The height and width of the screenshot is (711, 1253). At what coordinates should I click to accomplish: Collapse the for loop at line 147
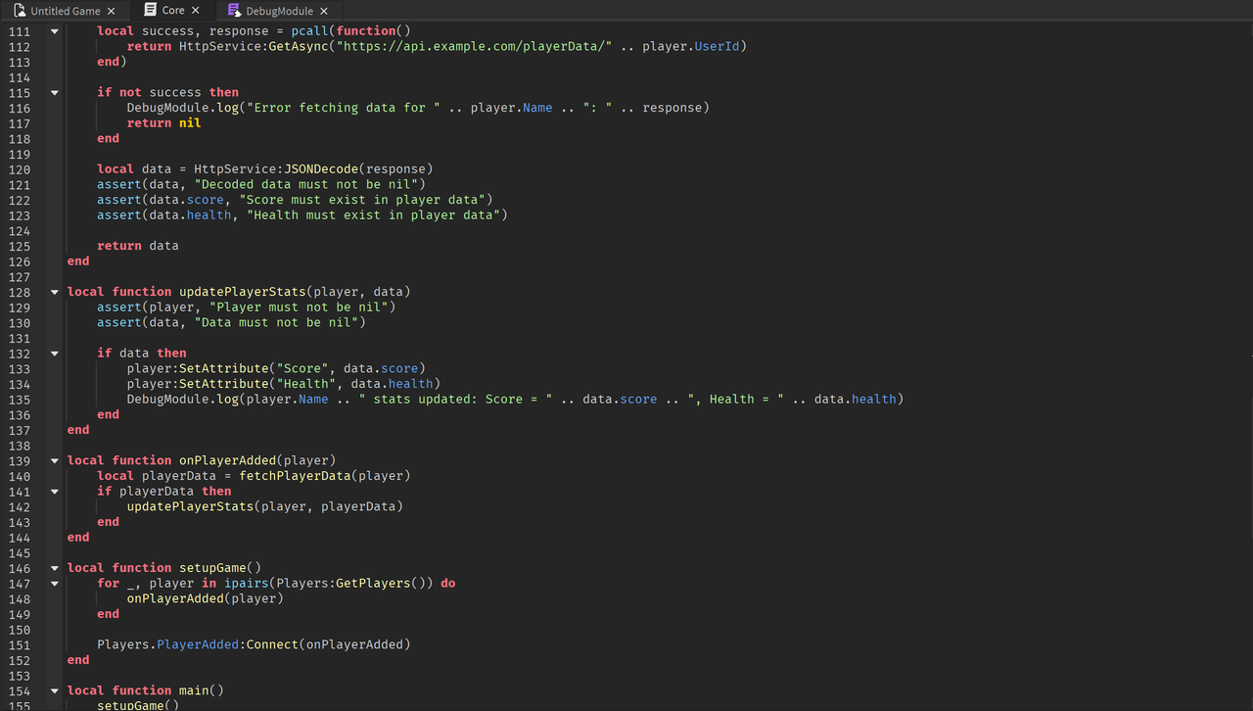[55, 584]
